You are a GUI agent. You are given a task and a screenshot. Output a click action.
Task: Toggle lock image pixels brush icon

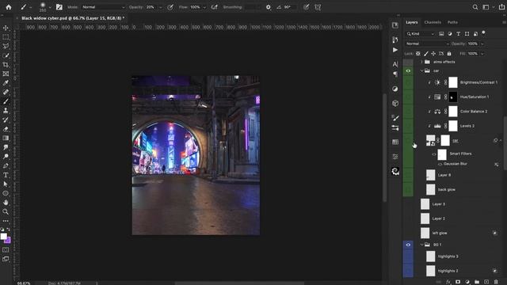coord(426,54)
